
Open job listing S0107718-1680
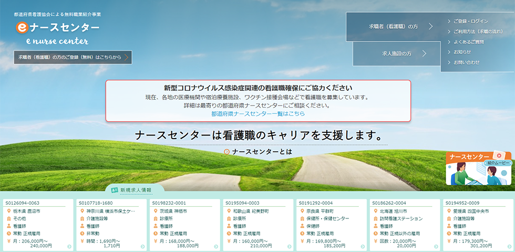point(111,225)
